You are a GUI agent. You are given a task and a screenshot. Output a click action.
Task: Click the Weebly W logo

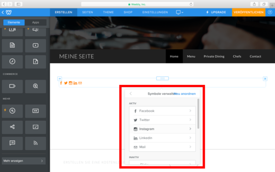(9, 12)
